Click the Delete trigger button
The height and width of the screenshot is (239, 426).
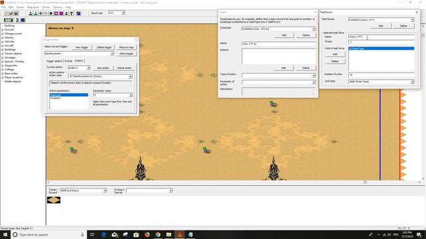104,47
